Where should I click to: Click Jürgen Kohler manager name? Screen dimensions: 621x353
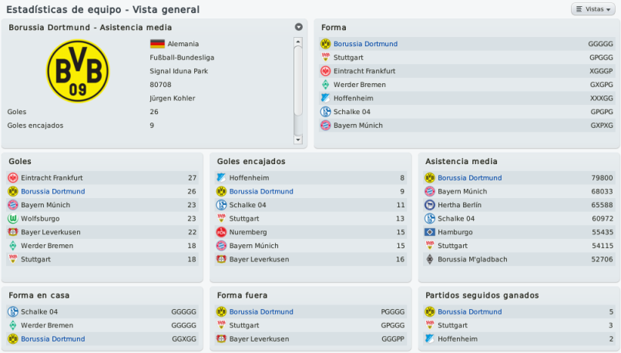tap(173, 99)
